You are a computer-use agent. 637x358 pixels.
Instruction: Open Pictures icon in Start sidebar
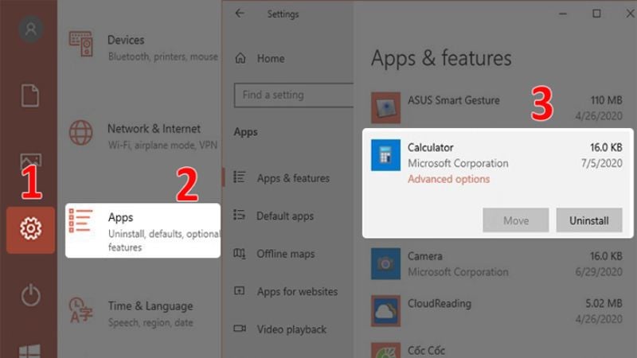[30, 161]
